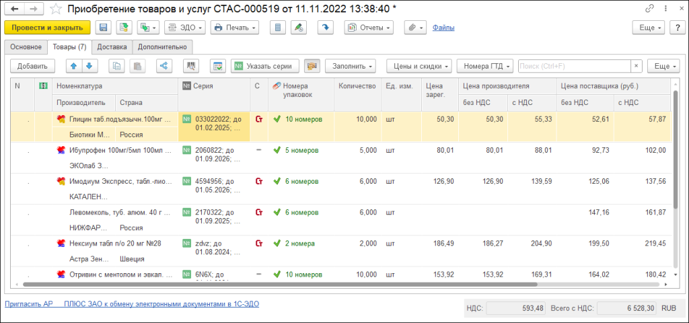The image size is (689, 323).
Task: Click the split row icon
Action: pyautogui.click(x=163, y=66)
